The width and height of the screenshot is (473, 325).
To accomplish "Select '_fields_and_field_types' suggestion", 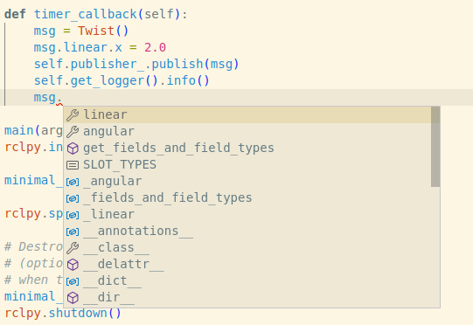I will (x=247, y=197).
